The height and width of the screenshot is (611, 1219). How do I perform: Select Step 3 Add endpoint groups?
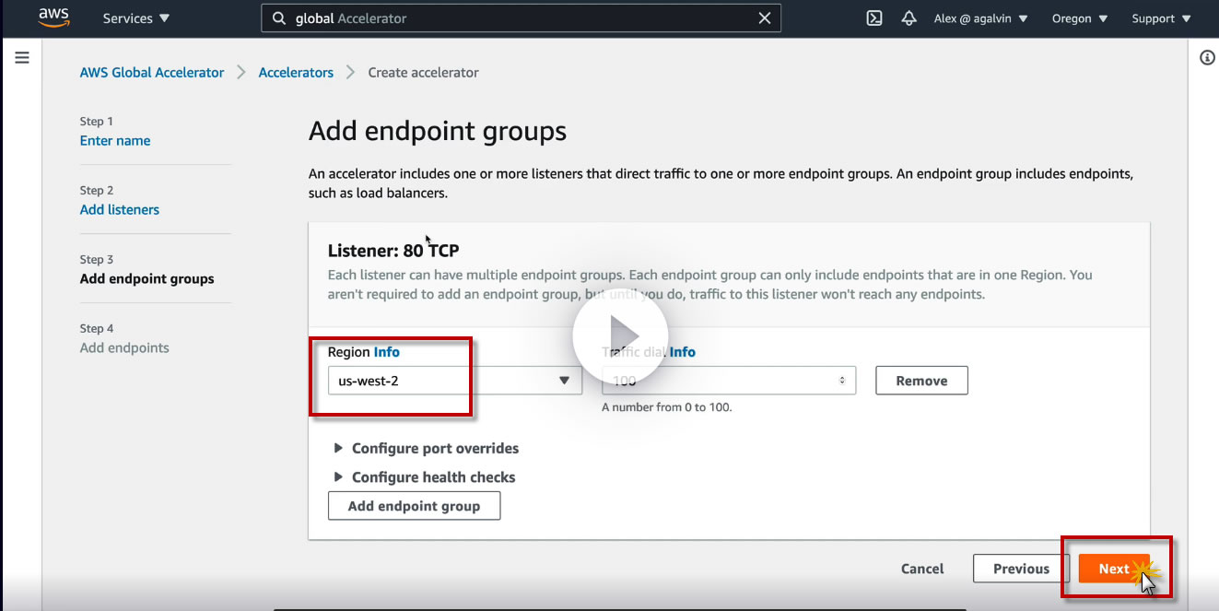[147, 279]
